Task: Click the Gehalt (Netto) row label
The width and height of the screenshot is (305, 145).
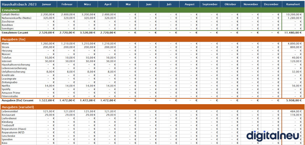Action: 11,14
